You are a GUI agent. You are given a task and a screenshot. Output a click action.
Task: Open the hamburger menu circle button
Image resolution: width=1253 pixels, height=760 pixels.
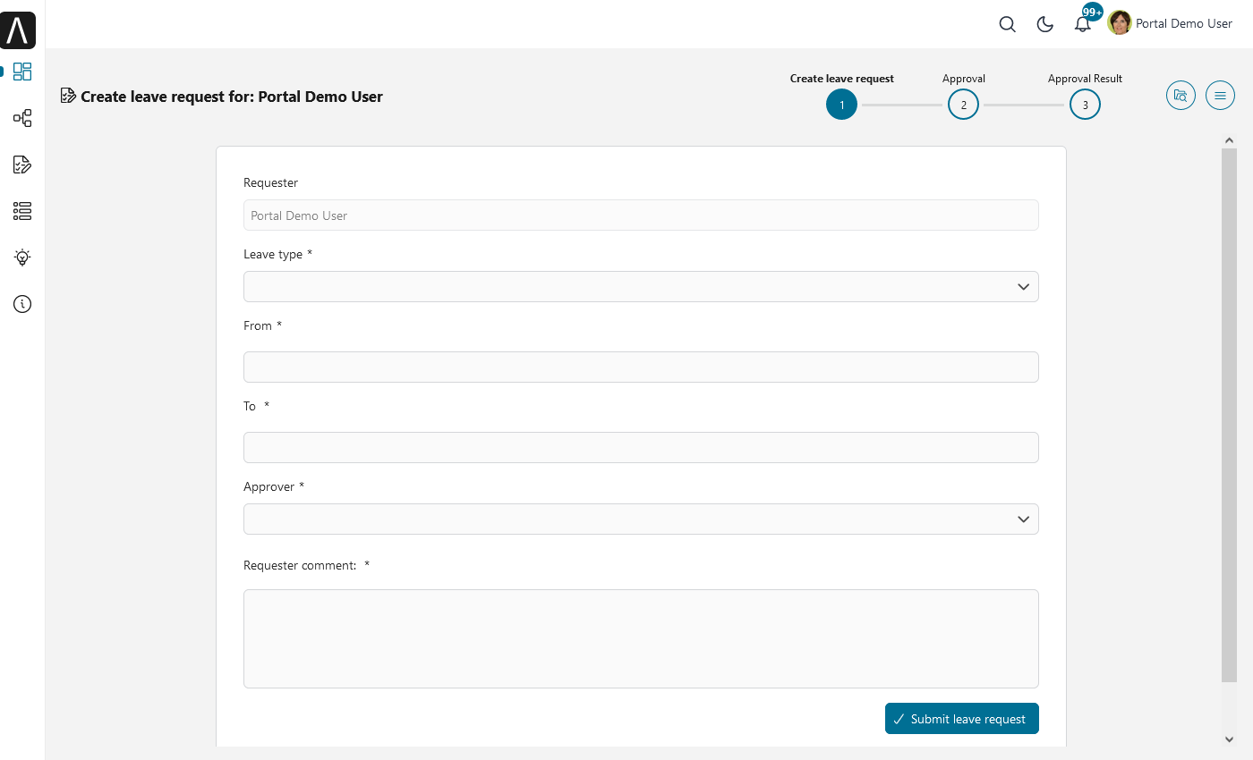(x=1220, y=95)
